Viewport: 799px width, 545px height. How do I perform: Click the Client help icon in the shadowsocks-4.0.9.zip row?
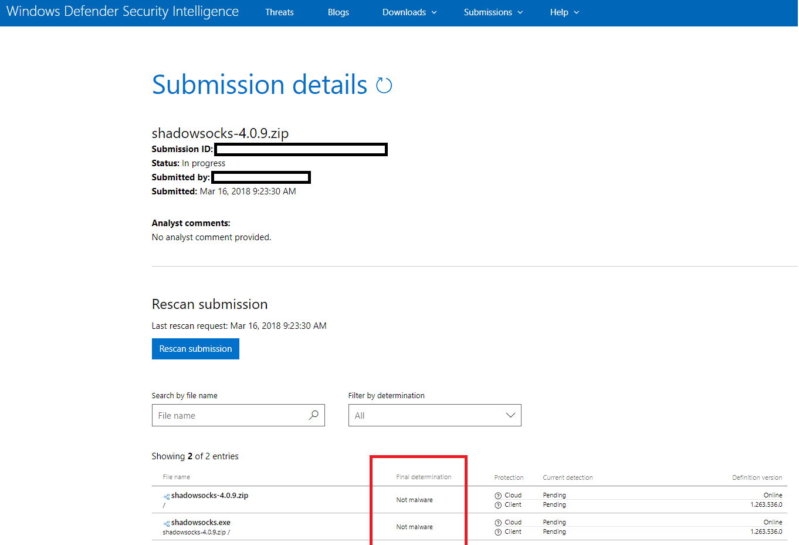[498, 505]
